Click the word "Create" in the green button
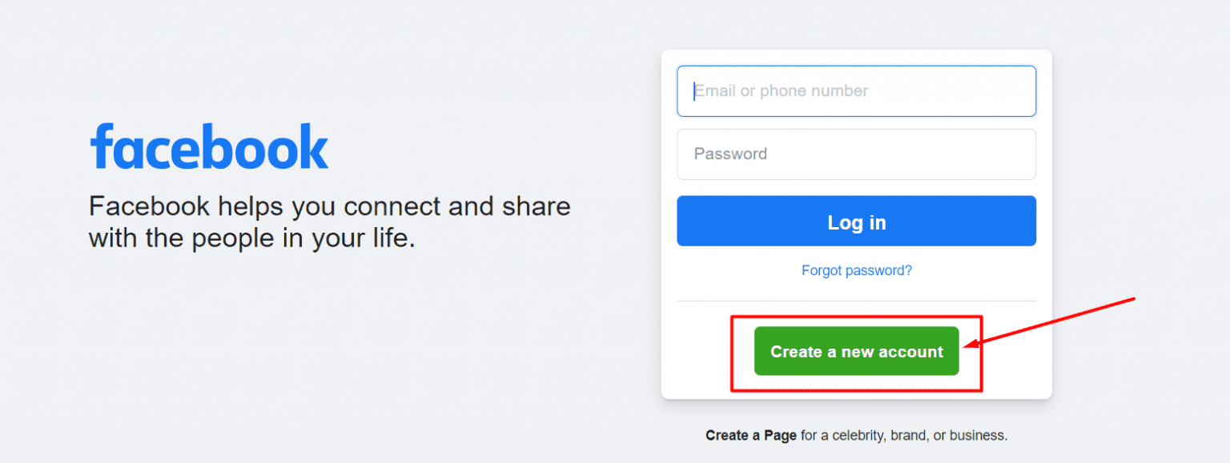The width and height of the screenshot is (1230, 463). point(796,352)
